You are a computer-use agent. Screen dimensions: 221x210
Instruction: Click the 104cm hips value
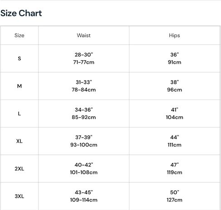coord(174,117)
